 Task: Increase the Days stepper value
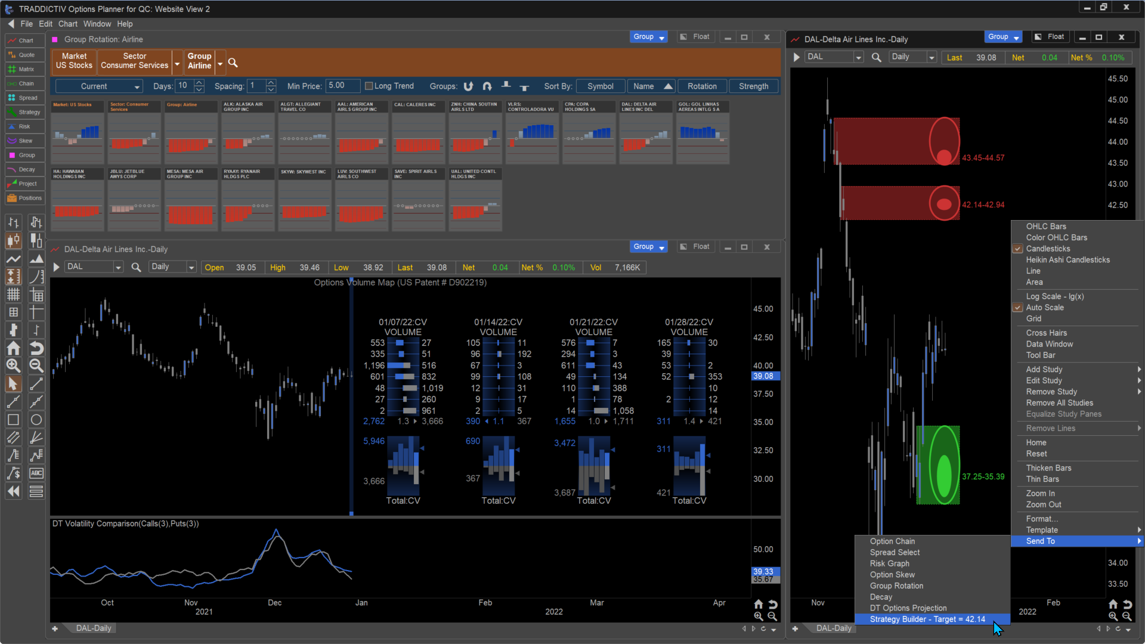click(x=199, y=83)
